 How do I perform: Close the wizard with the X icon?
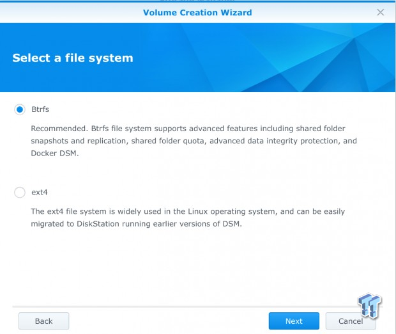point(380,12)
